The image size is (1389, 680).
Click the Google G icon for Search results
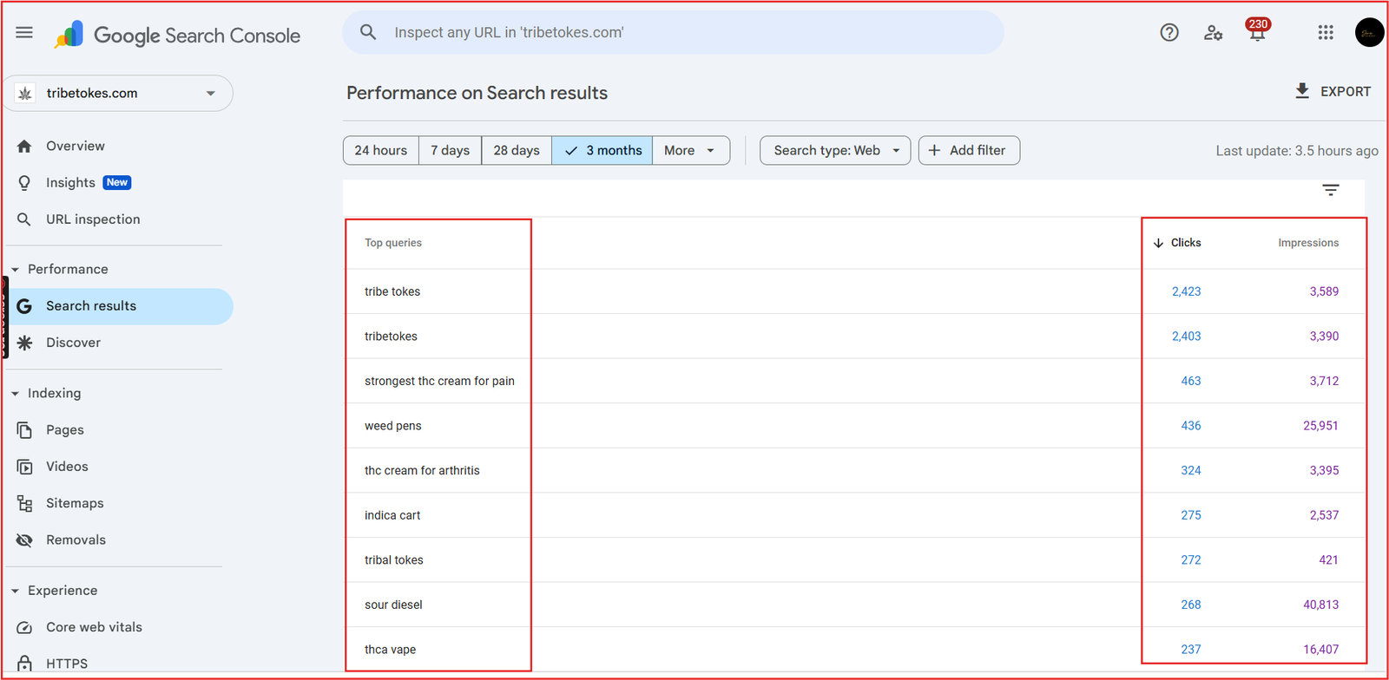click(24, 306)
